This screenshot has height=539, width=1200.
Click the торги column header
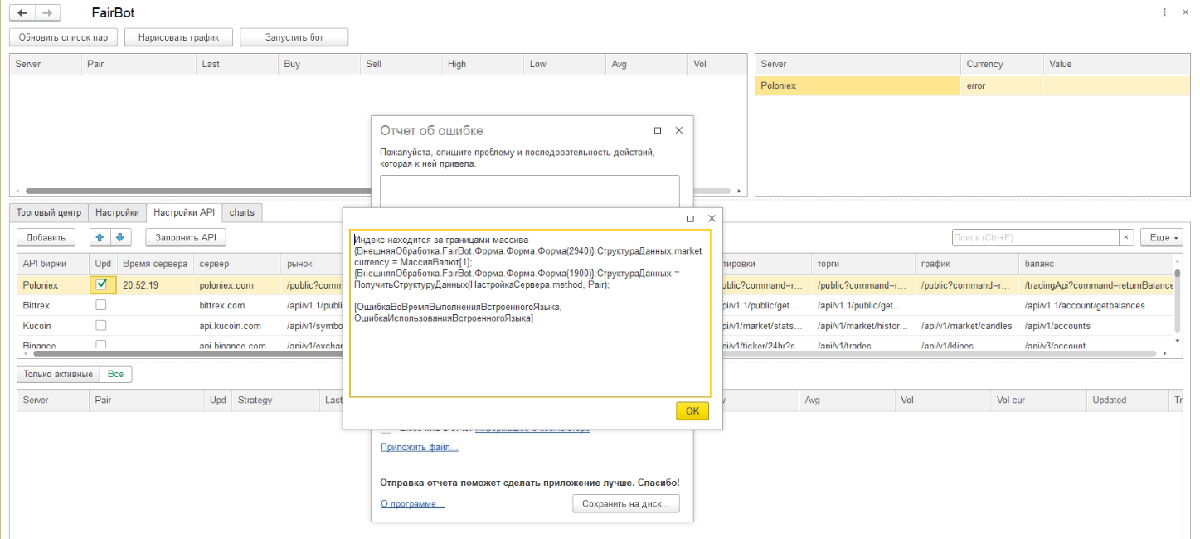864,264
